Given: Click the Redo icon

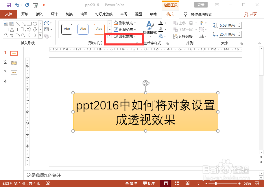Looking at the screenshot, I should coord(27,5).
